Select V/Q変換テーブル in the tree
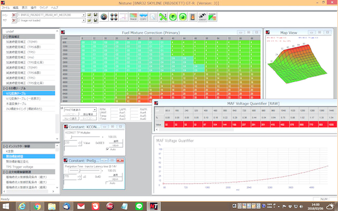Viewport: 338px width, 211px height. (17, 93)
